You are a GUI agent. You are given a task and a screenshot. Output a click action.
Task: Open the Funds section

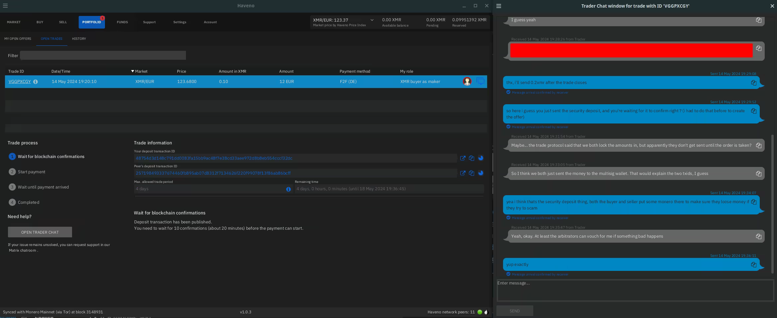pos(122,22)
